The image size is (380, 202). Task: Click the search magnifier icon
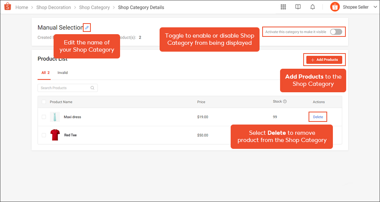coord(92,88)
